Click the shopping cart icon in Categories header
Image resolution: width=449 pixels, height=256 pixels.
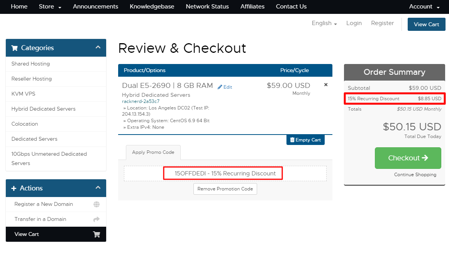tap(15, 48)
